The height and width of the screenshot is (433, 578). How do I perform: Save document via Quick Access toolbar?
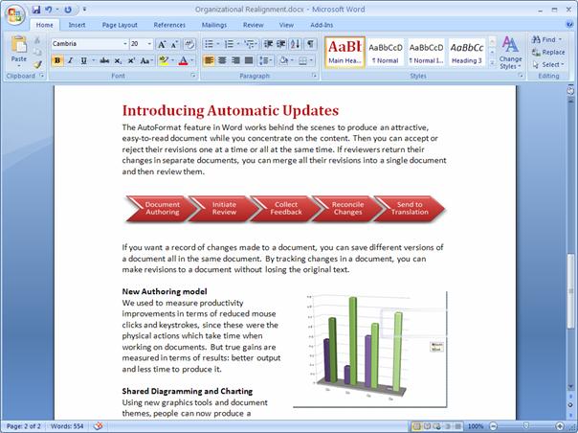click(35, 9)
